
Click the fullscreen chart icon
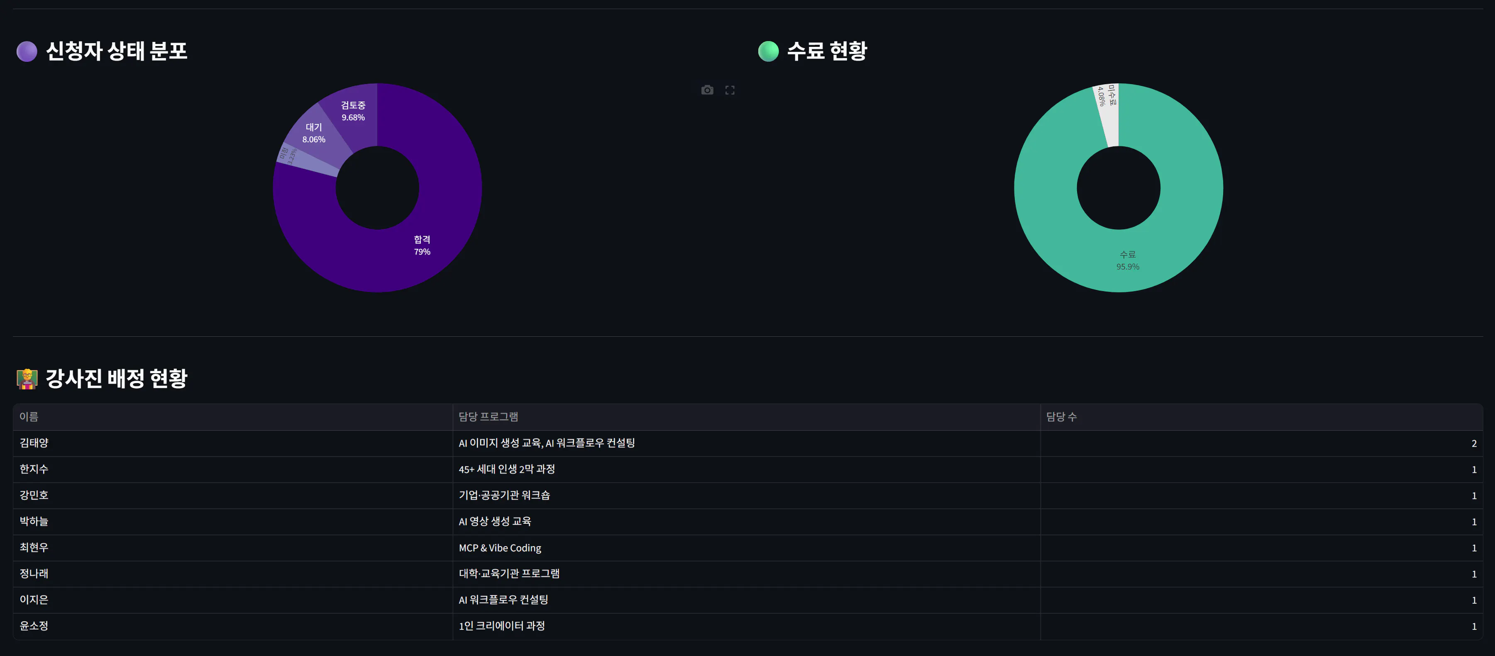click(730, 90)
